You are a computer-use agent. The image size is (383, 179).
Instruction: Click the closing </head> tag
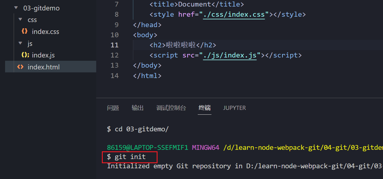[147, 24]
